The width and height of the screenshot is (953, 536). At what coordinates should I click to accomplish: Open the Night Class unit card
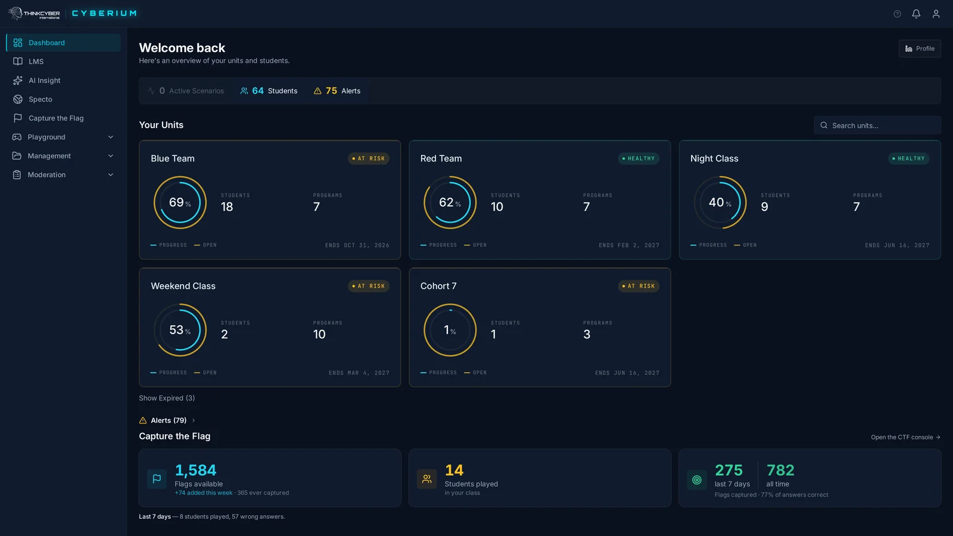coord(810,200)
